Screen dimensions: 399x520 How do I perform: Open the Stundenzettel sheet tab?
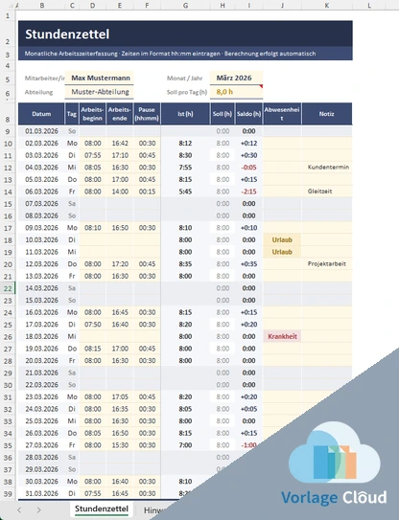[x=102, y=509]
